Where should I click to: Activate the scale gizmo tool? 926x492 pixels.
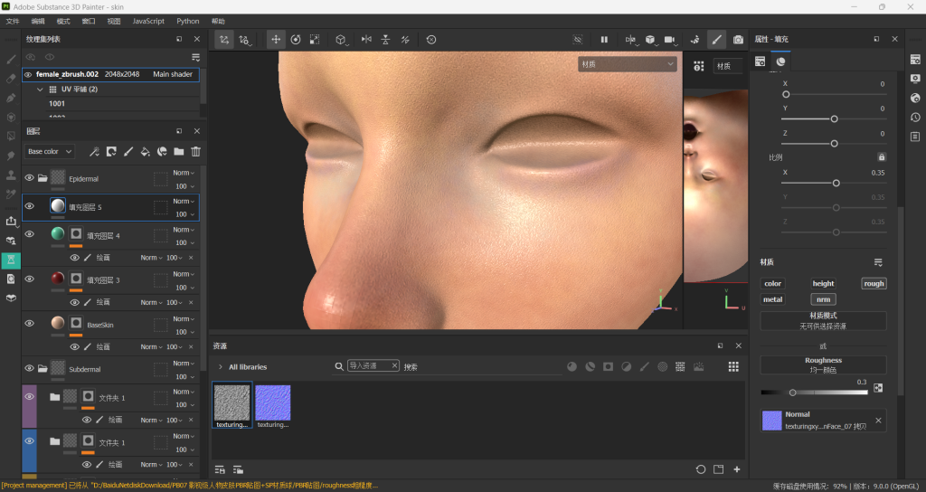pyautogui.click(x=315, y=40)
